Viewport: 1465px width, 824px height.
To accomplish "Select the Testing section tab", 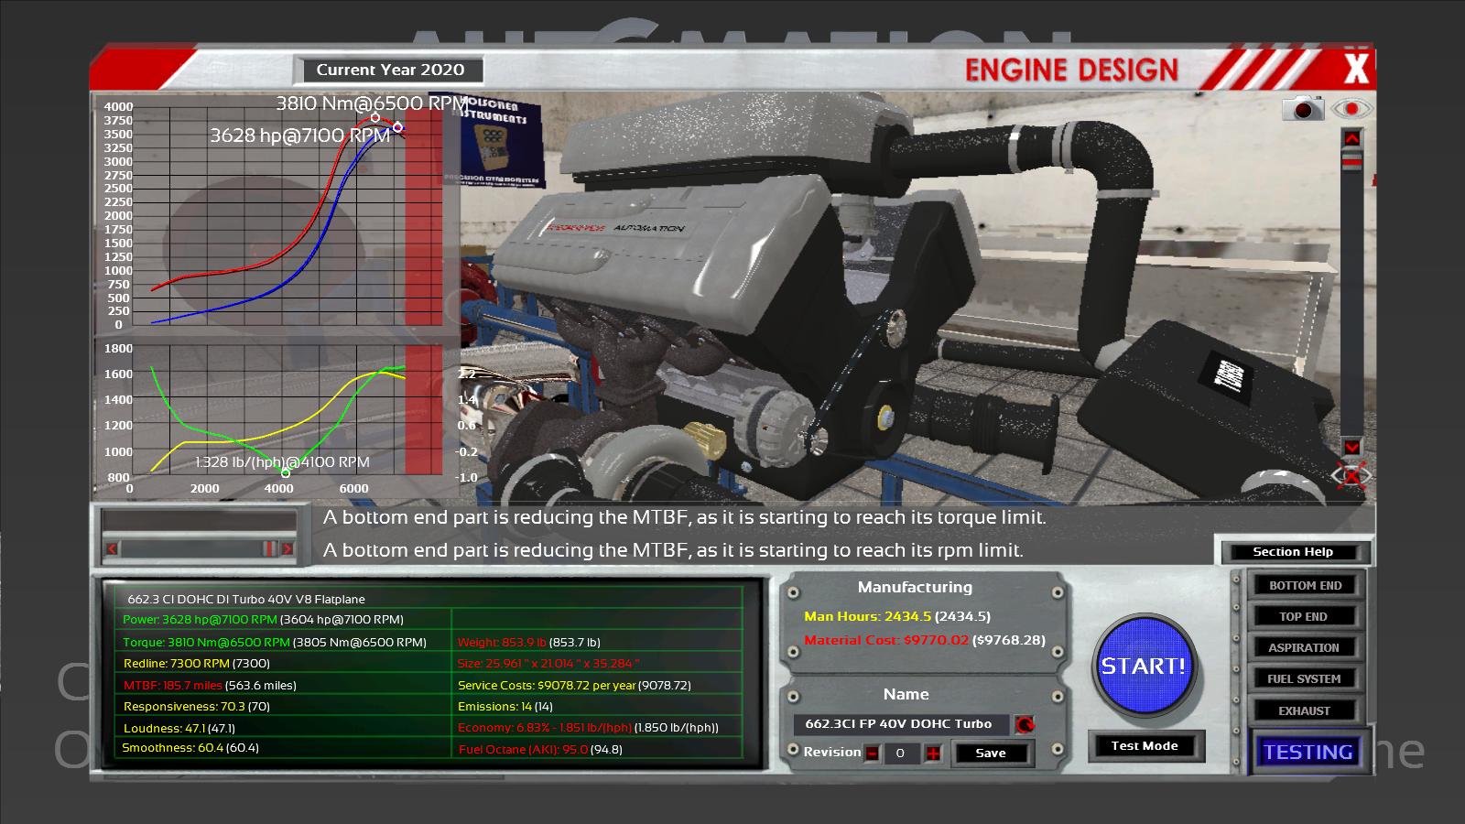I will click(1308, 752).
